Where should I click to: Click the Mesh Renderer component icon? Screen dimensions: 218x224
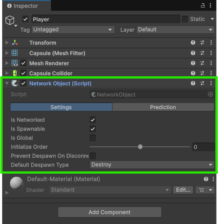[x=14, y=63]
